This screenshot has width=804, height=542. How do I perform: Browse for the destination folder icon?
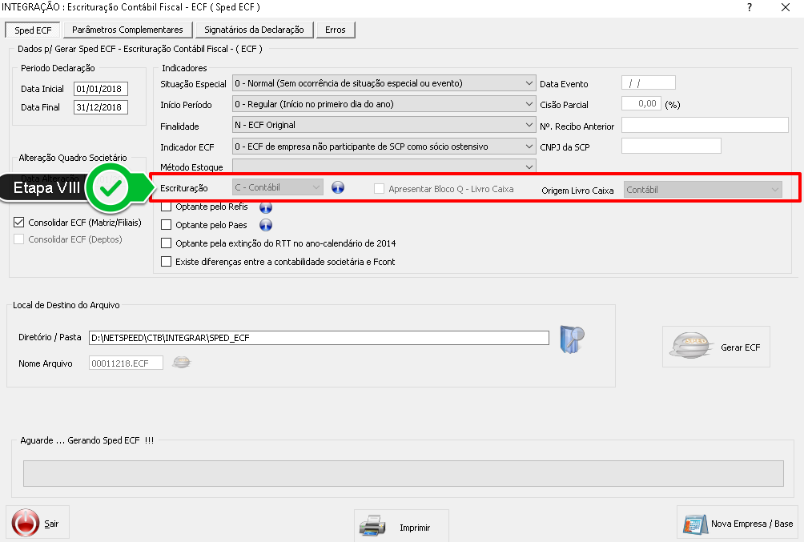pyautogui.click(x=573, y=339)
